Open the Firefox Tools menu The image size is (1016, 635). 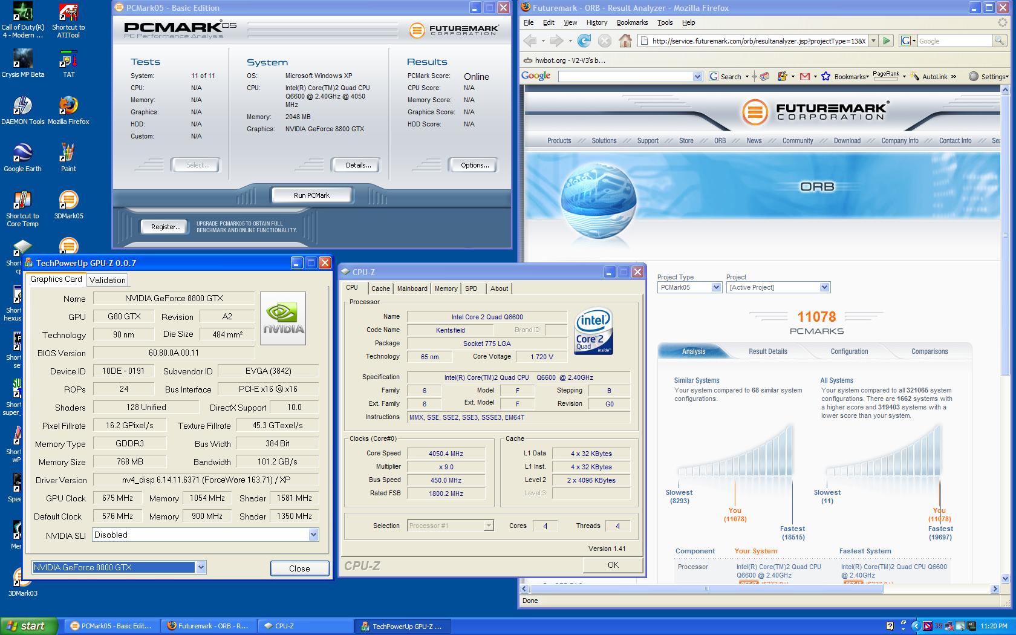[665, 22]
